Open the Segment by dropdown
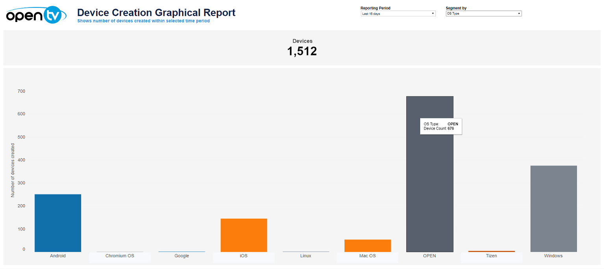 click(483, 14)
